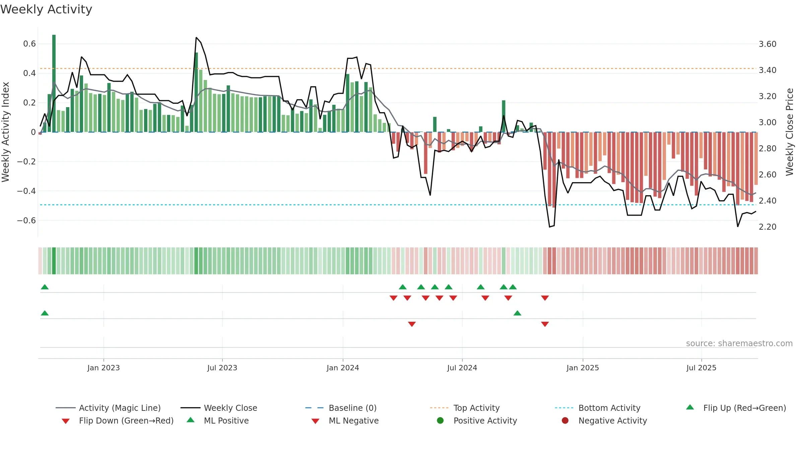Screen dimensions: 804x452
Task: Toggle the ML Negative legend entry
Action: [x=345, y=421]
